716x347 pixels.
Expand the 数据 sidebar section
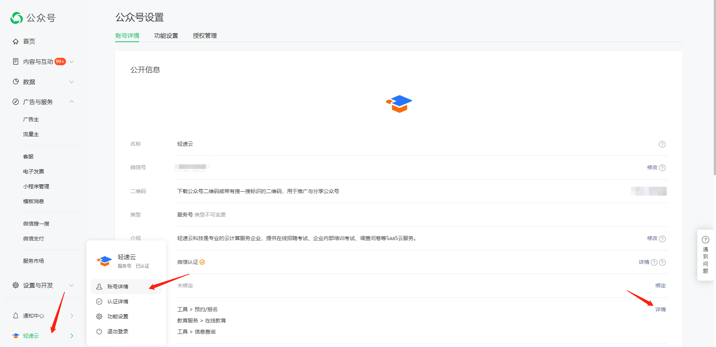[72, 82]
